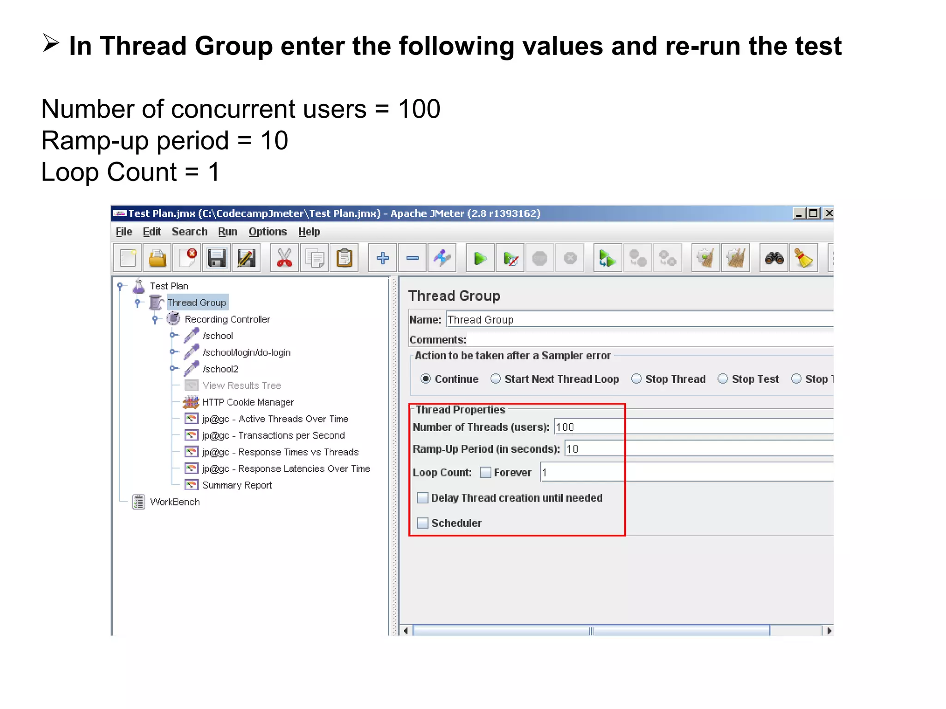
Task: Click the Thread Group Name field
Action: (640, 319)
